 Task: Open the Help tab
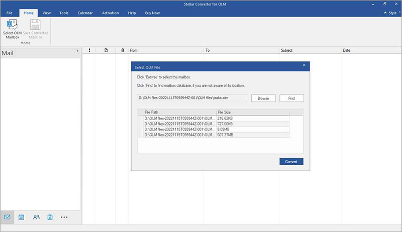[x=132, y=13]
